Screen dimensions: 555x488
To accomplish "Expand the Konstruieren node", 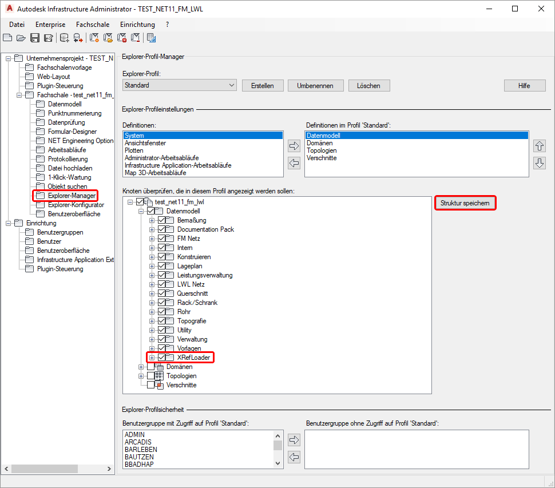I will click(x=152, y=257).
